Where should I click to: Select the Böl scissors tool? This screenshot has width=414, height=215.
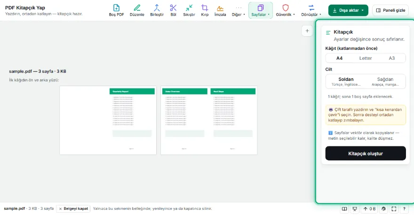(173, 10)
